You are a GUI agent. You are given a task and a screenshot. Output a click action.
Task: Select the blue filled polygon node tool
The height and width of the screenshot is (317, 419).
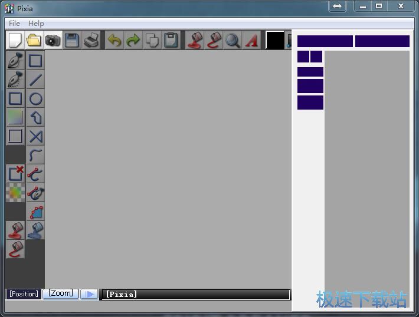coord(35,212)
